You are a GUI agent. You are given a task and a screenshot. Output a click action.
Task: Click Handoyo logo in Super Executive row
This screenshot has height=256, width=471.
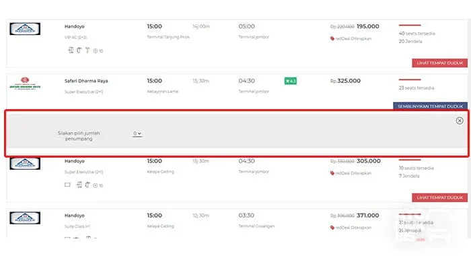click(25, 163)
